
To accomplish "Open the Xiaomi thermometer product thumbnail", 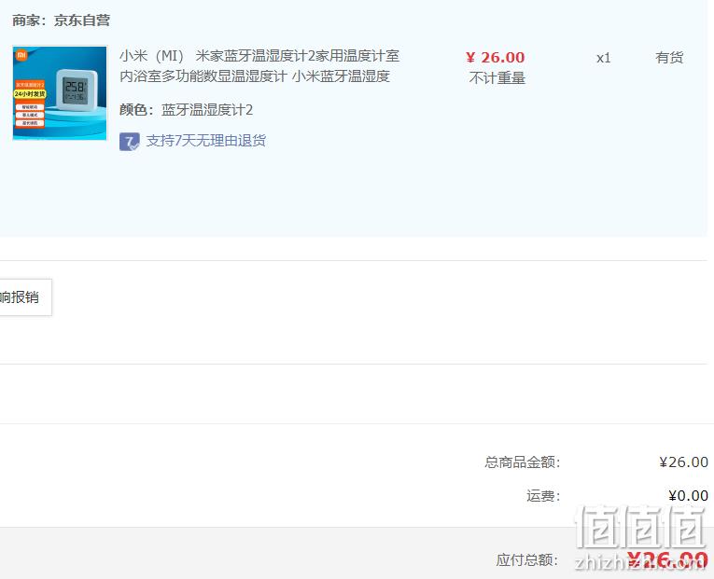I will pyautogui.click(x=60, y=93).
